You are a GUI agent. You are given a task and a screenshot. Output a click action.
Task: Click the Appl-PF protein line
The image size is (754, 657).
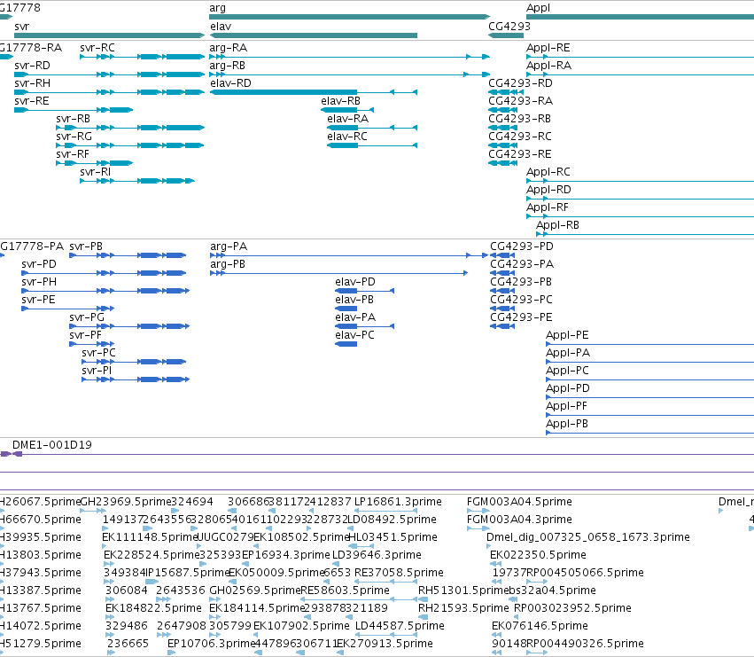[x=649, y=415]
